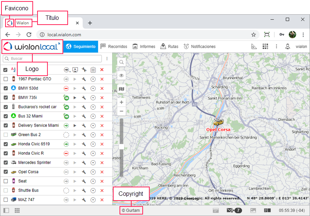
Task: Click the map zoom slider handle
Action: coord(121,147)
